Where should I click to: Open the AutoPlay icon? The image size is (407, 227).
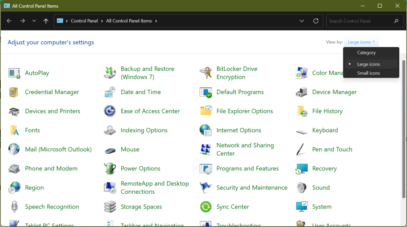click(14, 73)
